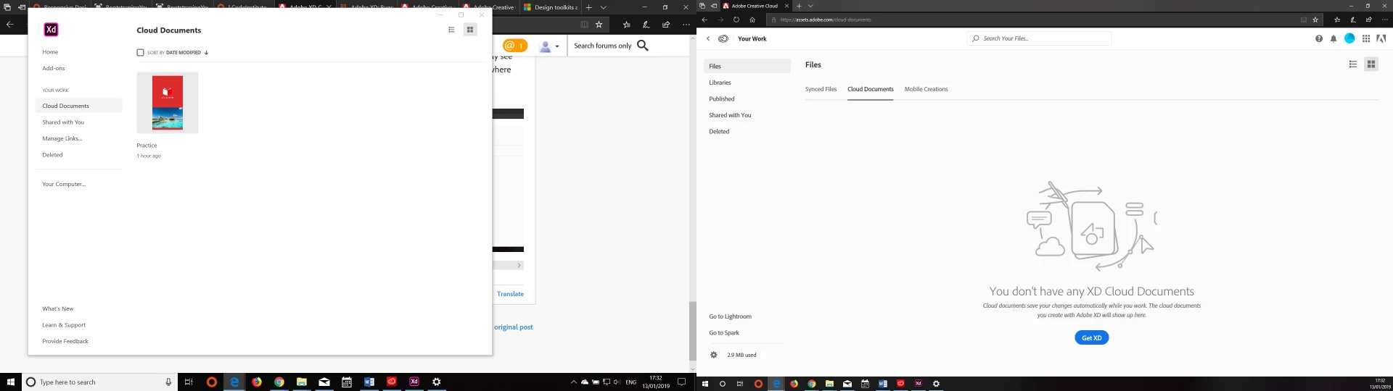Switch Creative Cloud Files to grid view
This screenshot has height=391, width=1393.
click(x=1371, y=64)
